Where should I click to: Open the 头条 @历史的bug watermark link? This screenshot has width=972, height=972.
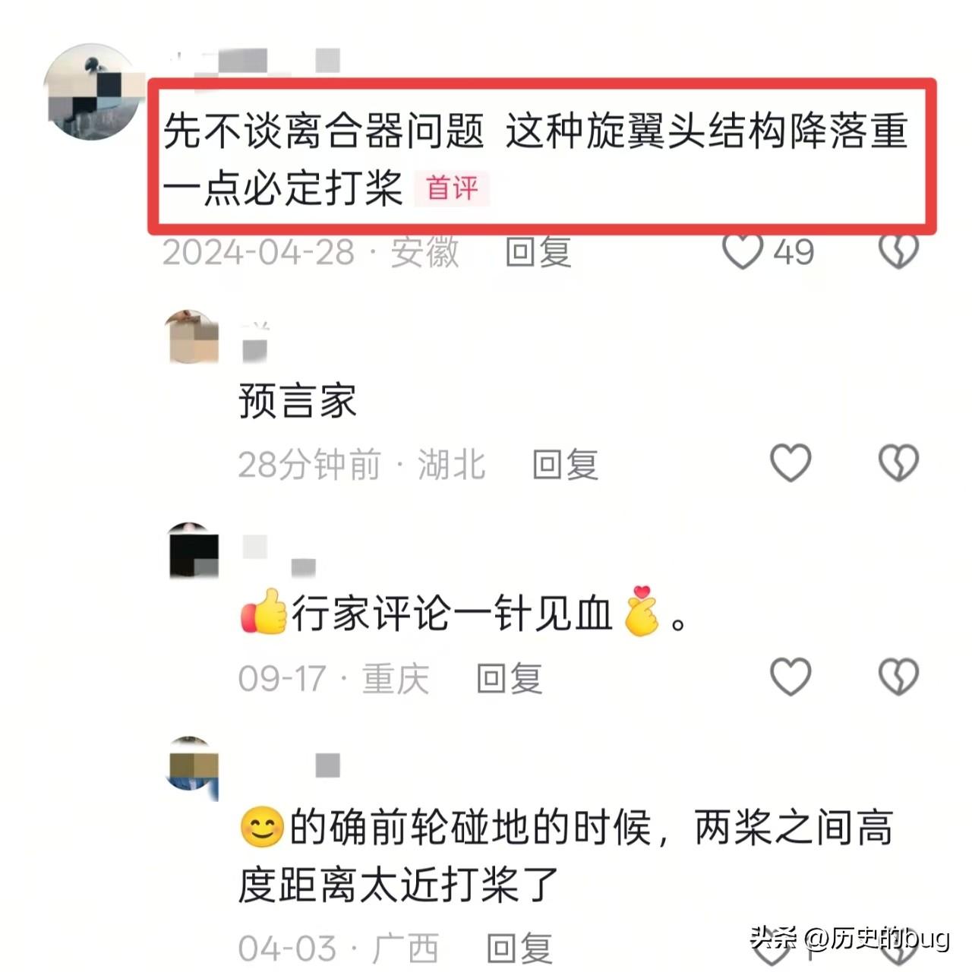850,939
